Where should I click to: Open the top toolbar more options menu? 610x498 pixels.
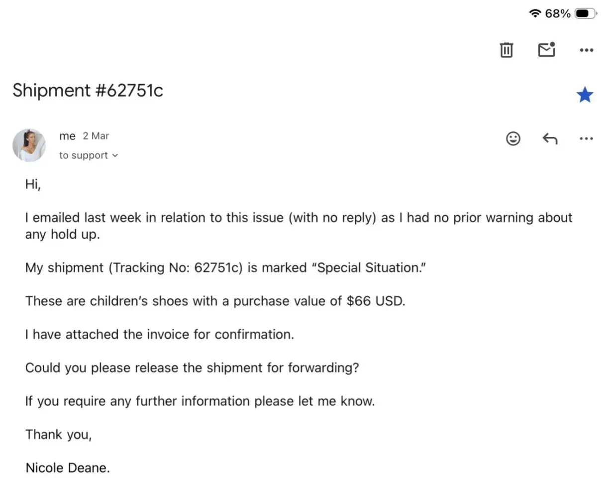tap(587, 50)
